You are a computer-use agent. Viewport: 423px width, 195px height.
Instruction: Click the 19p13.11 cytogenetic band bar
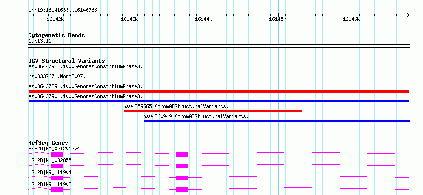click(x=219, y=46)
